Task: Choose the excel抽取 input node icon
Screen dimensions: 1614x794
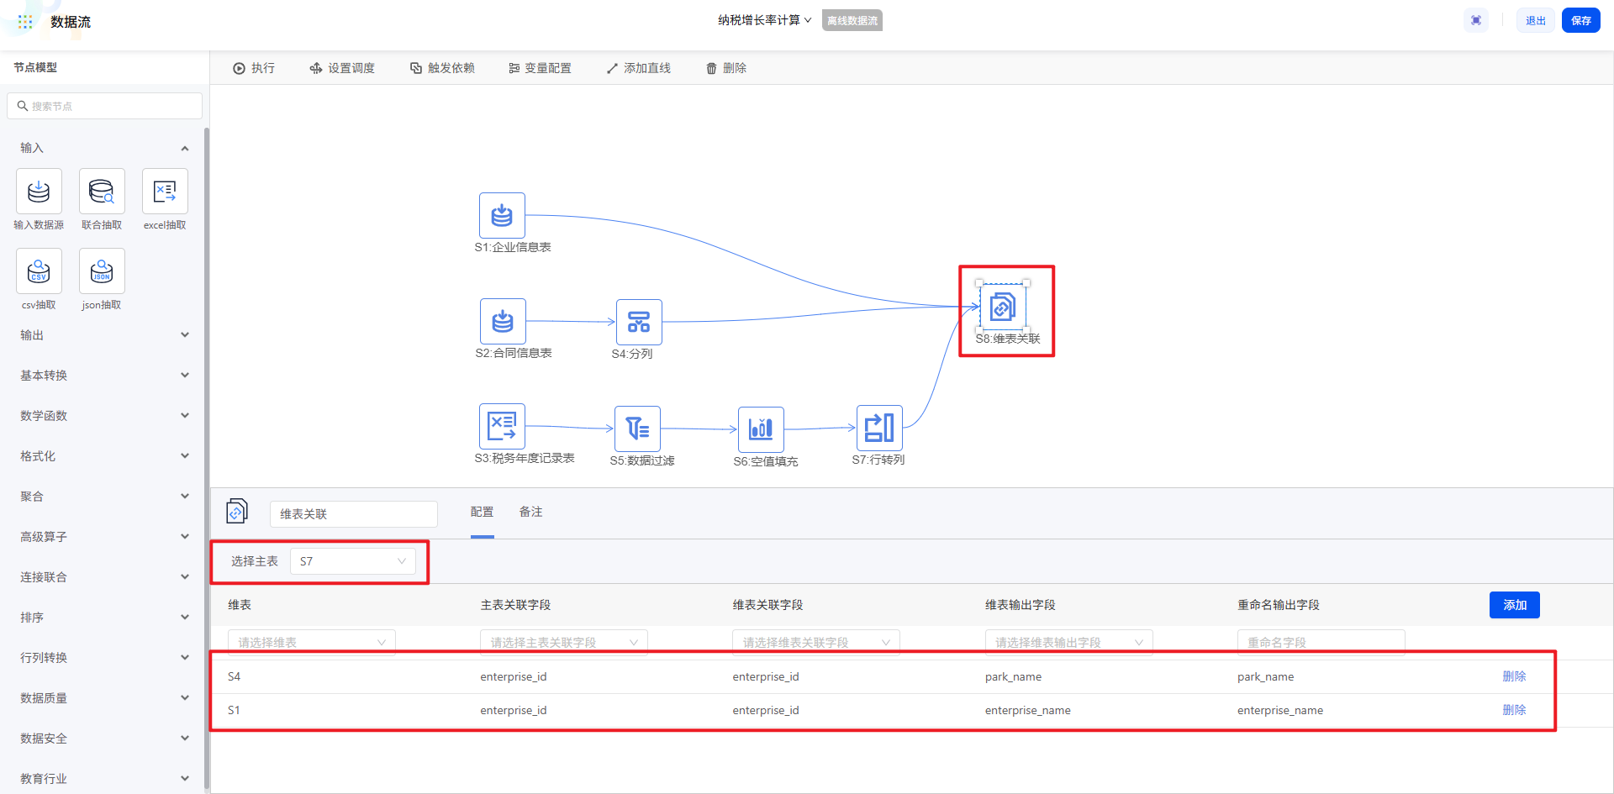Action: pos(165,192)
